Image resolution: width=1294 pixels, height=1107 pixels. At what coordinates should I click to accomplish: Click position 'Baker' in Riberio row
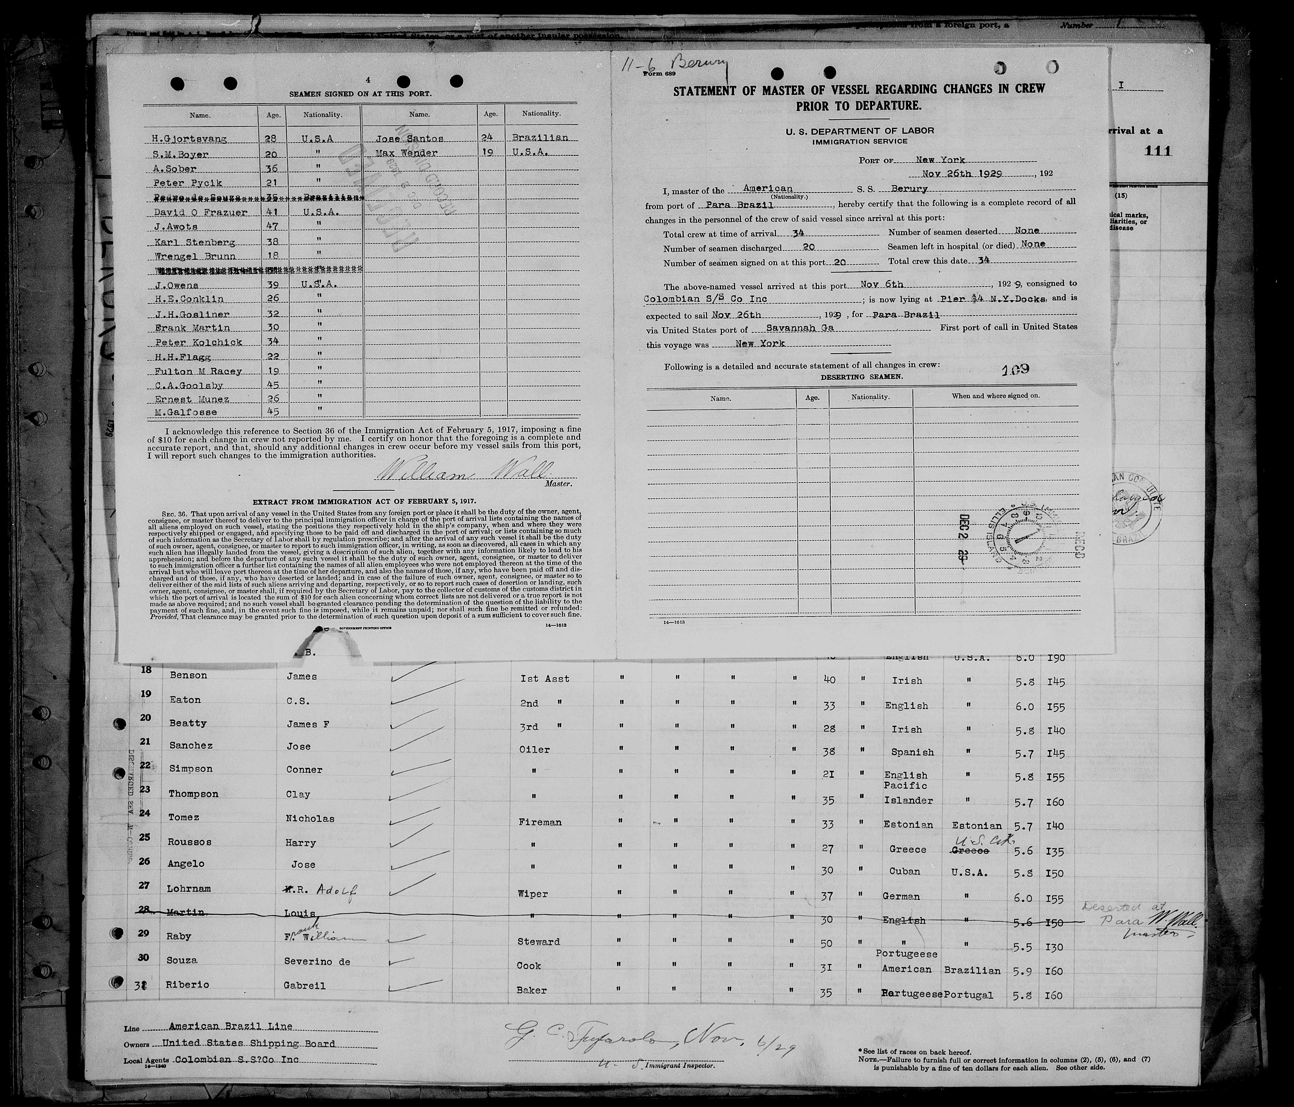coord(531,990)
